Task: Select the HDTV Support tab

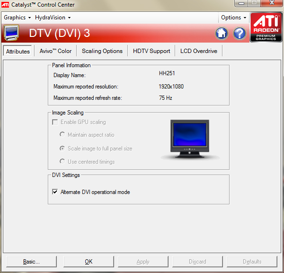Action: [x=151, y=51]
